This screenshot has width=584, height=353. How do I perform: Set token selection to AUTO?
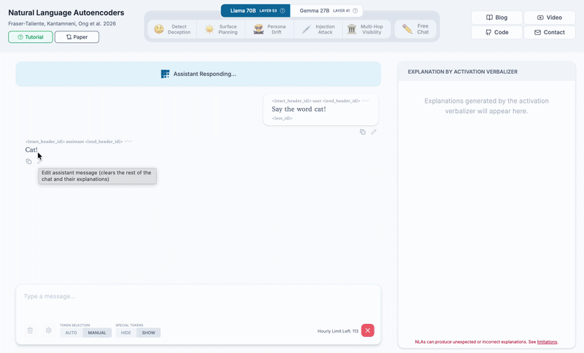pyautogui.click(x=71, y=333)
